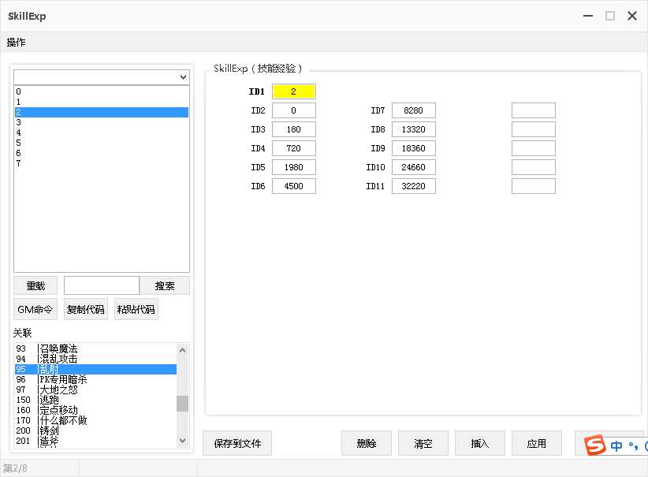Click the ID11 field with value 32220
The width and height of the screenshot is (648, 477).
(x=414, y=186)
